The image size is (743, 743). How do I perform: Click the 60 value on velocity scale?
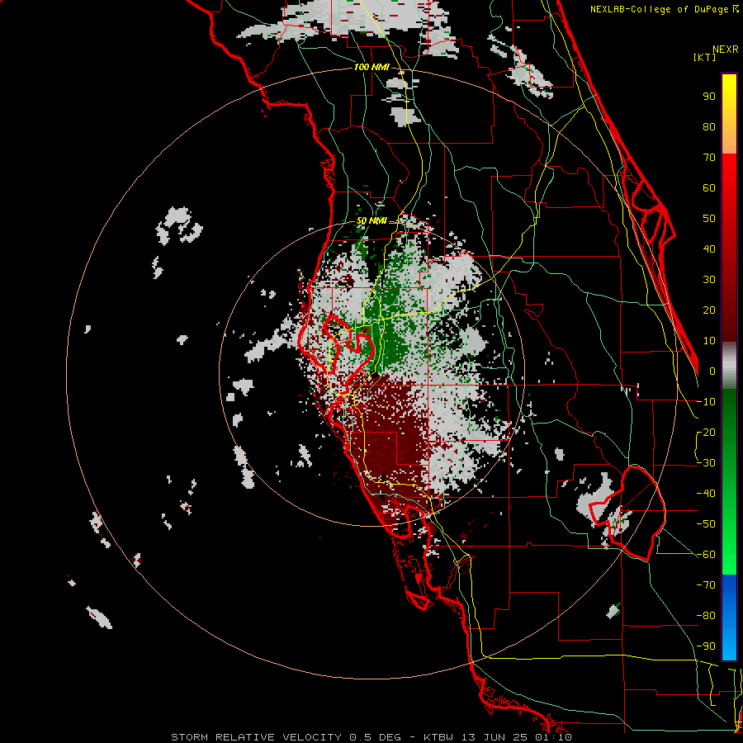[x=709, y=187]
